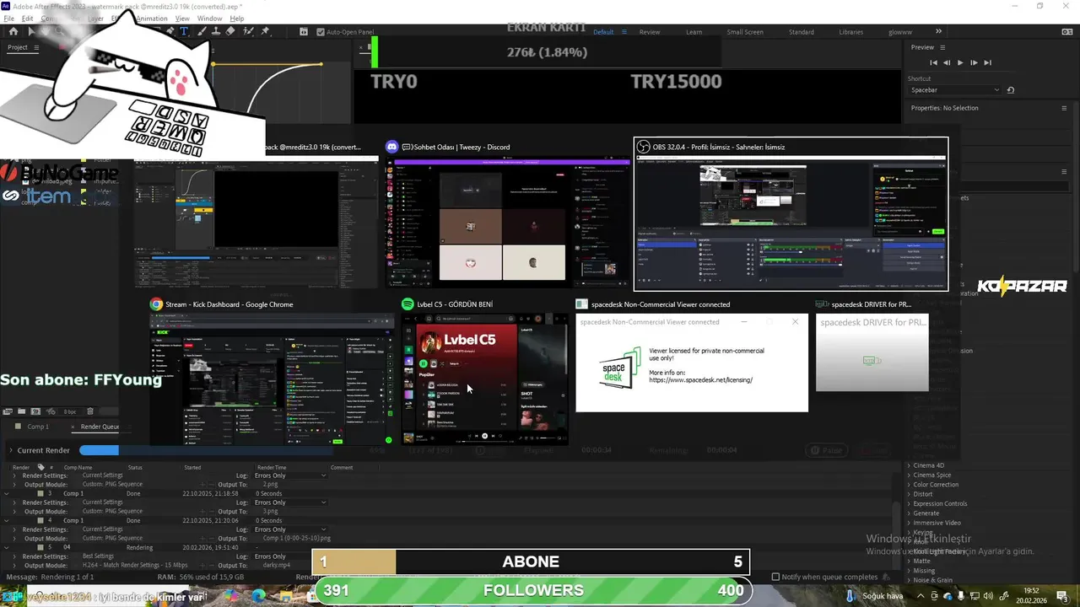The height and width of the screenshot is (607, 1080).
Task: Open the File menu
Action: [9, 19]
